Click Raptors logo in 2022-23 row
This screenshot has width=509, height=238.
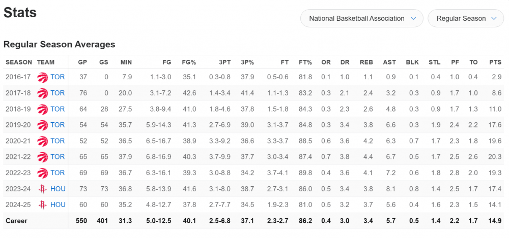[43, 173]
